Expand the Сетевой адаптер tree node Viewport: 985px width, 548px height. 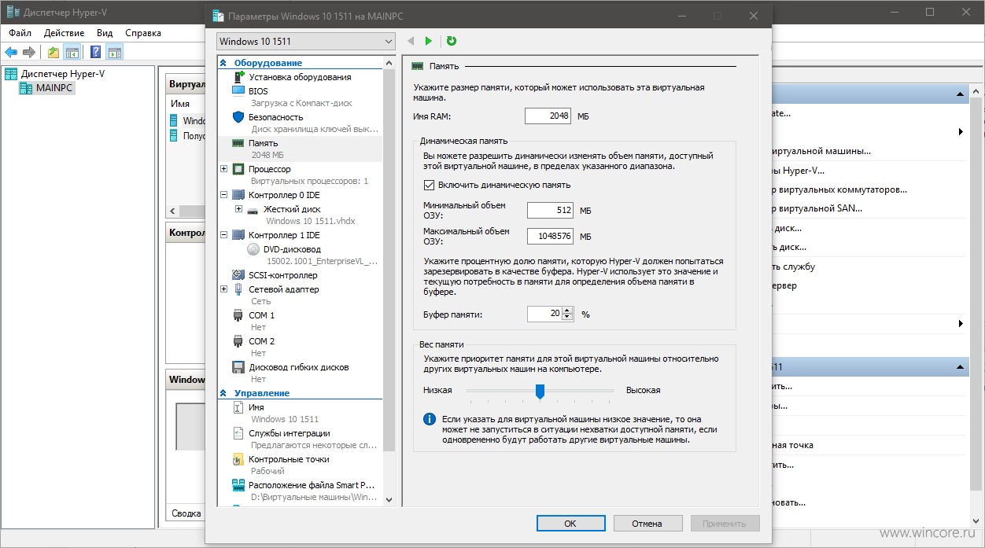(x=224, y=289)
